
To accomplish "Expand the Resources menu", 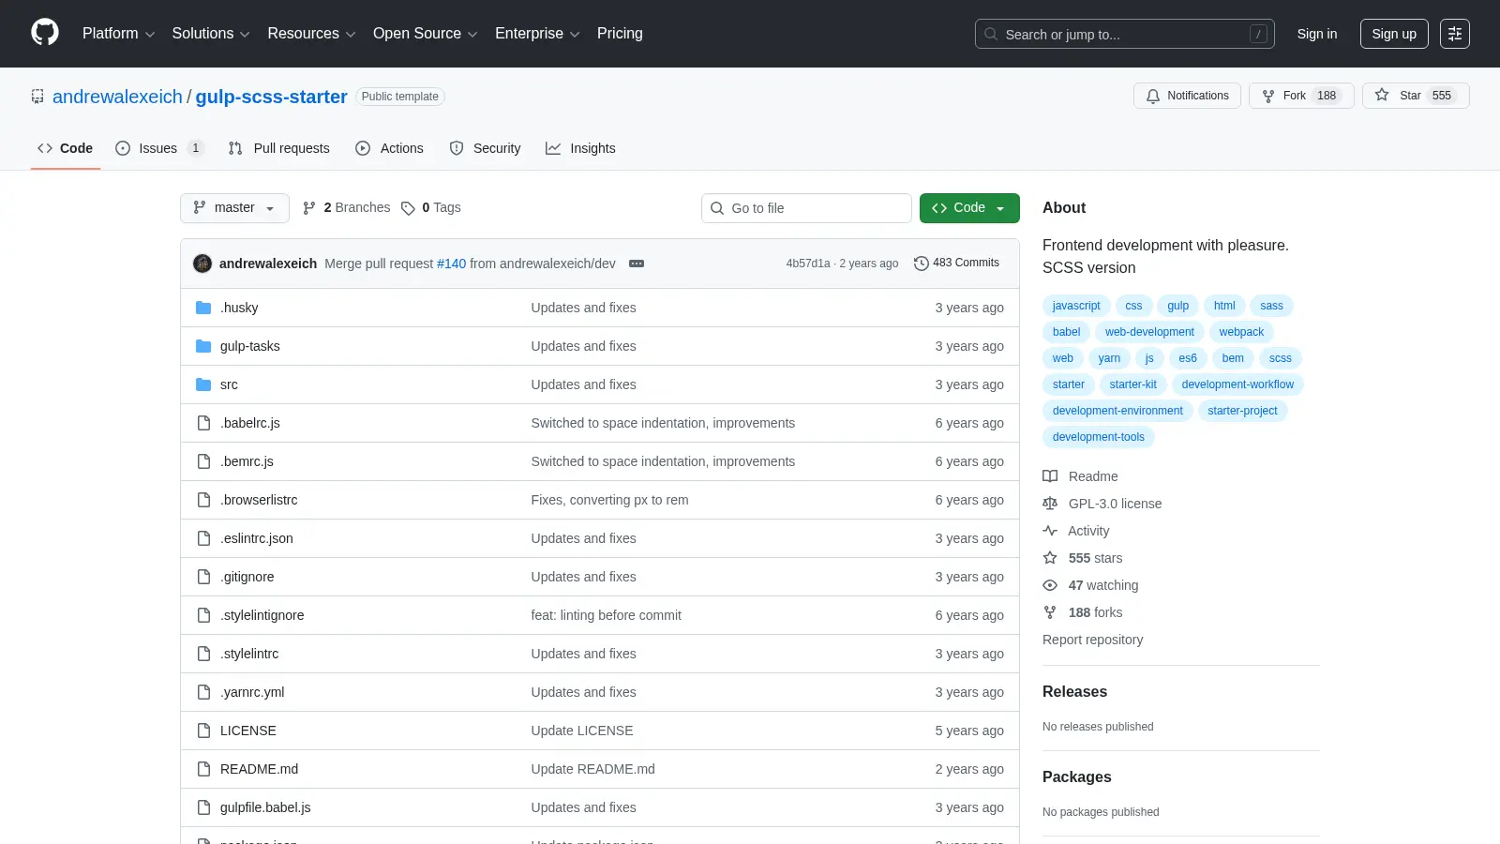I will pos(311,34).
